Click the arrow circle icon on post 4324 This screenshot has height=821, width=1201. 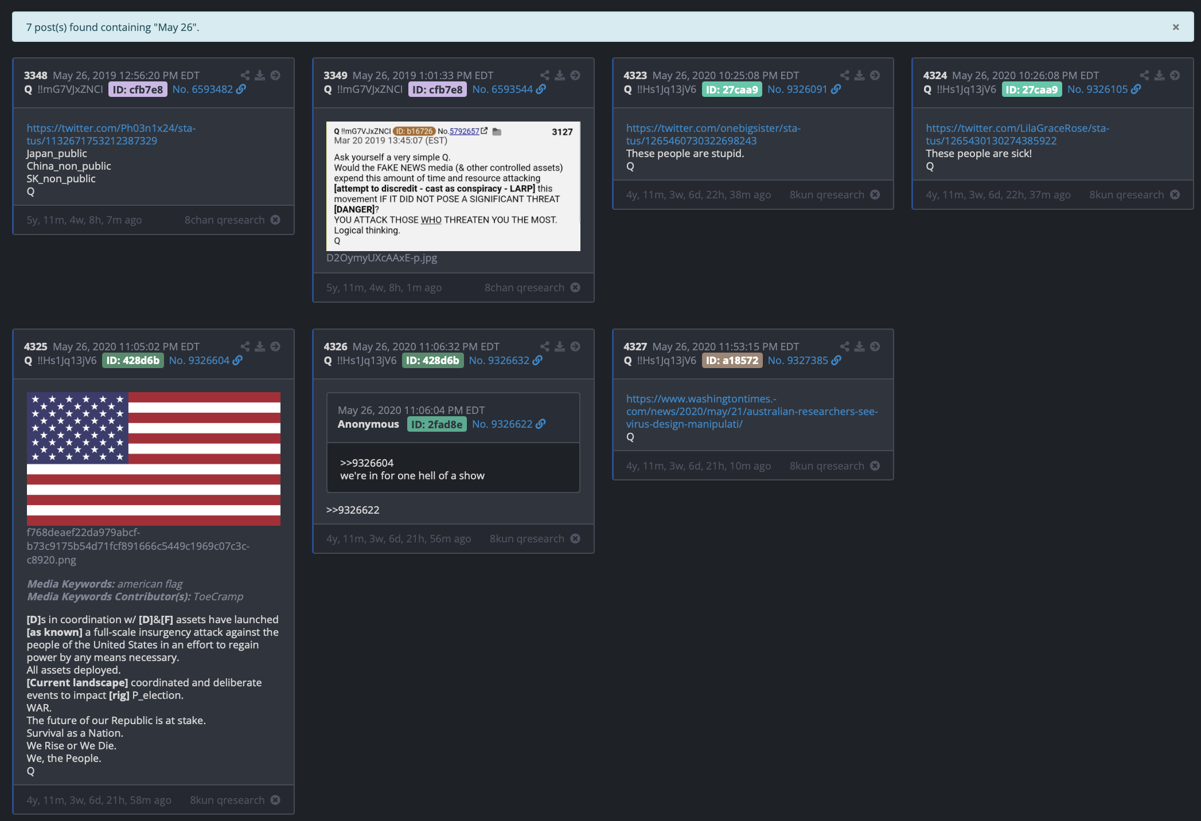point(1175,75)
